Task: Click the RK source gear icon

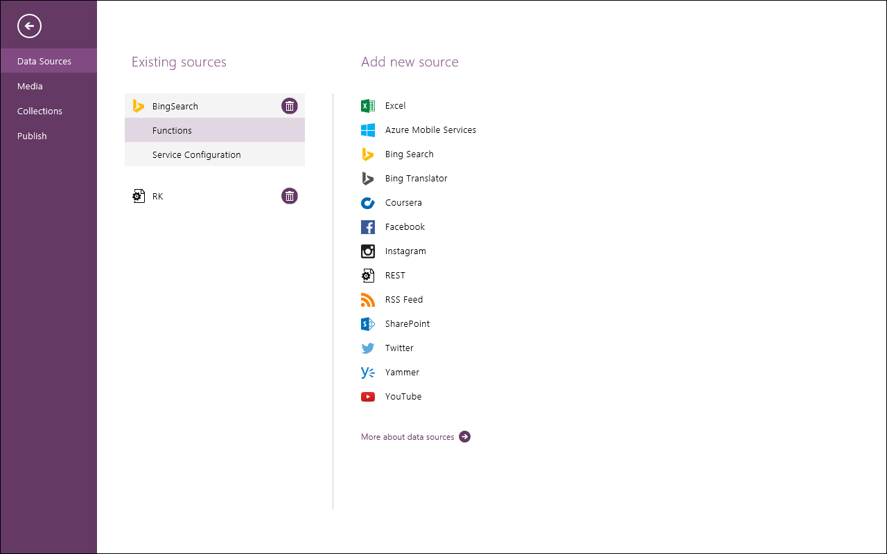Action: [139, 196]
